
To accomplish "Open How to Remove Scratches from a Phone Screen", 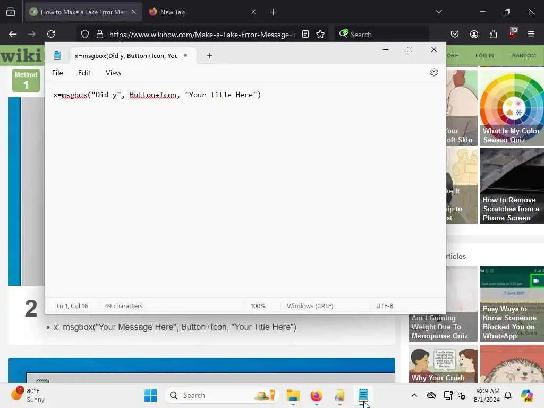I will pos(512,186).
